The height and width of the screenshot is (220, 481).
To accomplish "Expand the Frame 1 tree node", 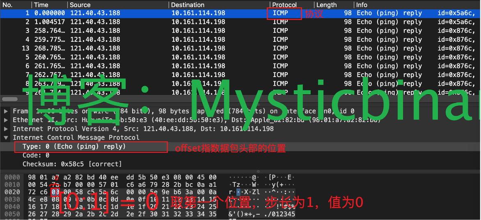I will point(6,111).
